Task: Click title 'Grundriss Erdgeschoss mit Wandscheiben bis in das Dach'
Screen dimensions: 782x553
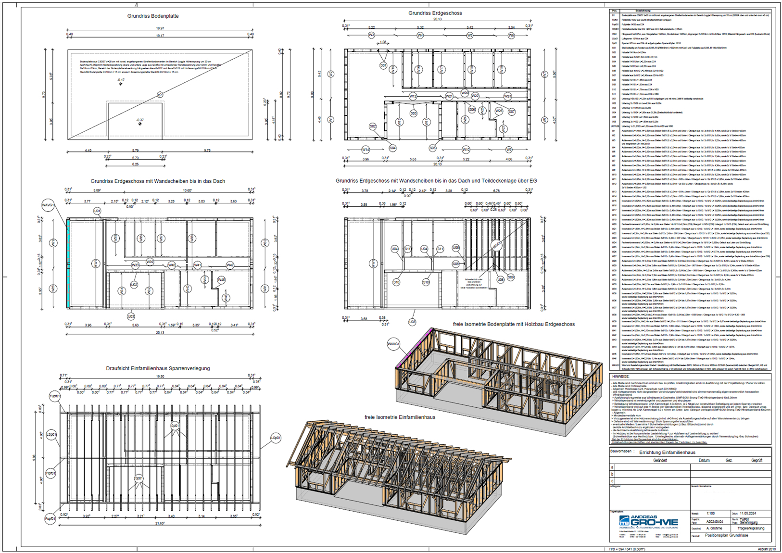Action: click(158, 181)
